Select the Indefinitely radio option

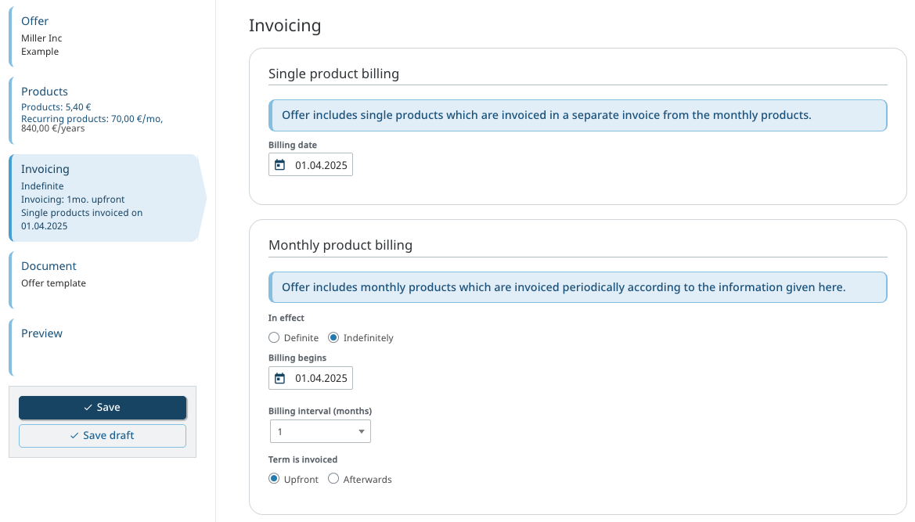pos(333,338)
